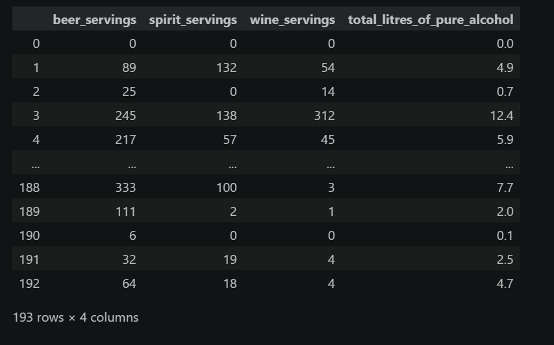
Task: Select the spirit_servings value 19
Action: point(230,259)
